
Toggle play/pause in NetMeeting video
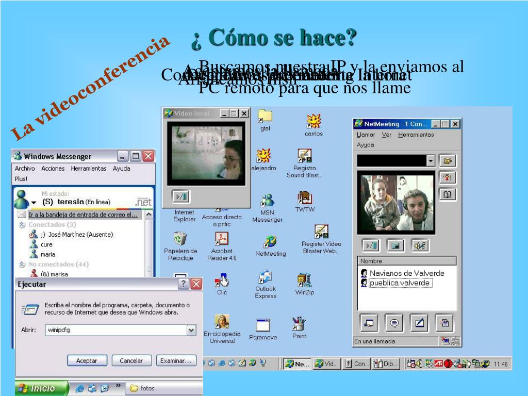(371, 245)
